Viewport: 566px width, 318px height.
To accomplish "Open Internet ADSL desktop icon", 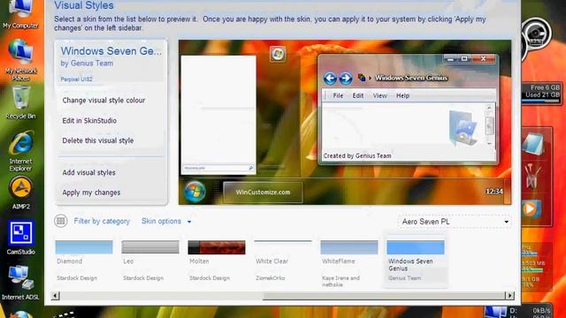I will (20, 283).
